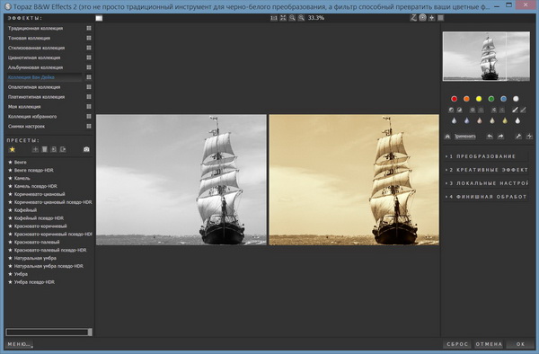Expand section 1 Преобразование
Viewport: 539px width, 354px height.
pyautogui.click(x=486, y=156)
